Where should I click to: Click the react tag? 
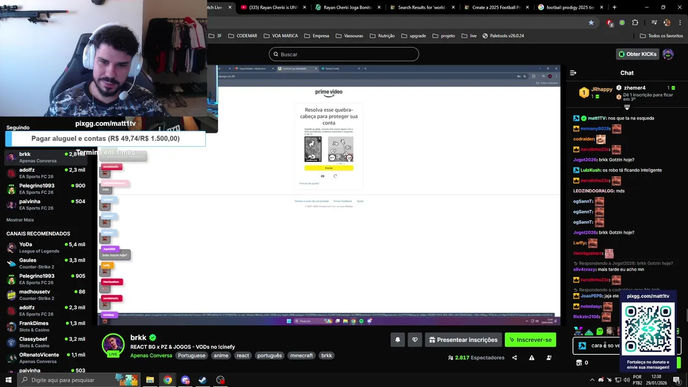243,355
